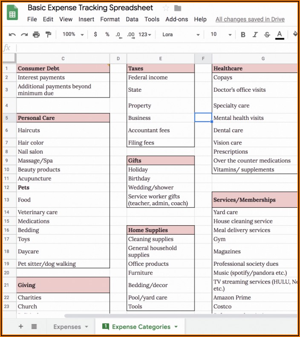This screenshot has width=300, height=337.
Task: Switch to the Expenses sheet tab
Action: point(70,327)
